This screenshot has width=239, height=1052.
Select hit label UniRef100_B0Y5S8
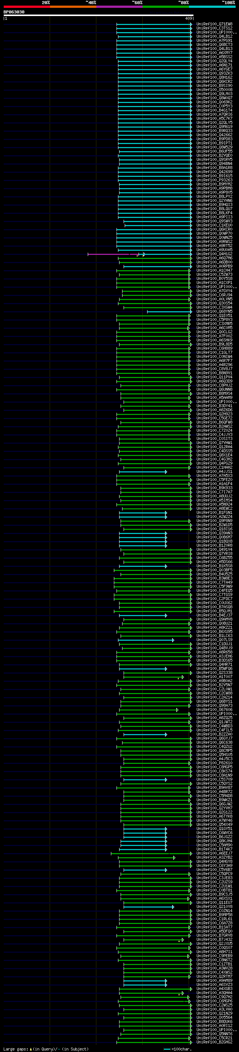(x=214, y=278)
